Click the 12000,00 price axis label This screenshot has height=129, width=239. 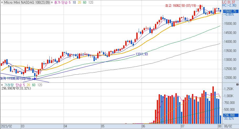tap(230, 78)
